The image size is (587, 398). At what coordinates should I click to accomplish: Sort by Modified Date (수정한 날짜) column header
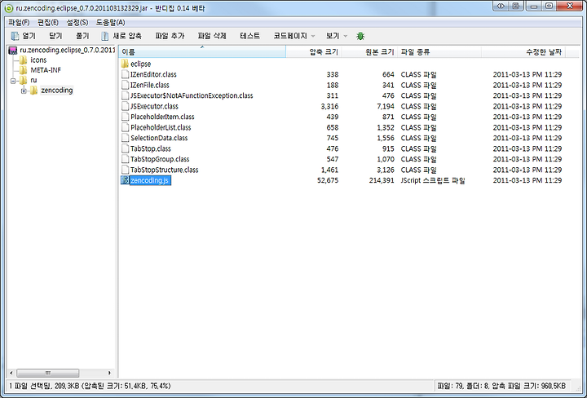tap(523, 52)
